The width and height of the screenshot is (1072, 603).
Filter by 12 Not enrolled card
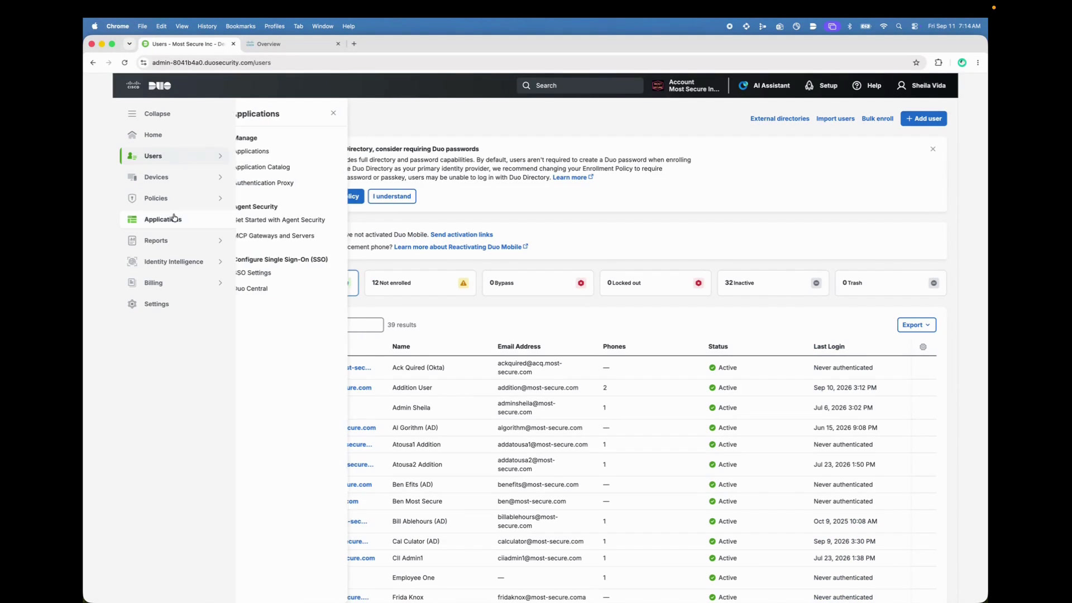(x=420, y=283)
